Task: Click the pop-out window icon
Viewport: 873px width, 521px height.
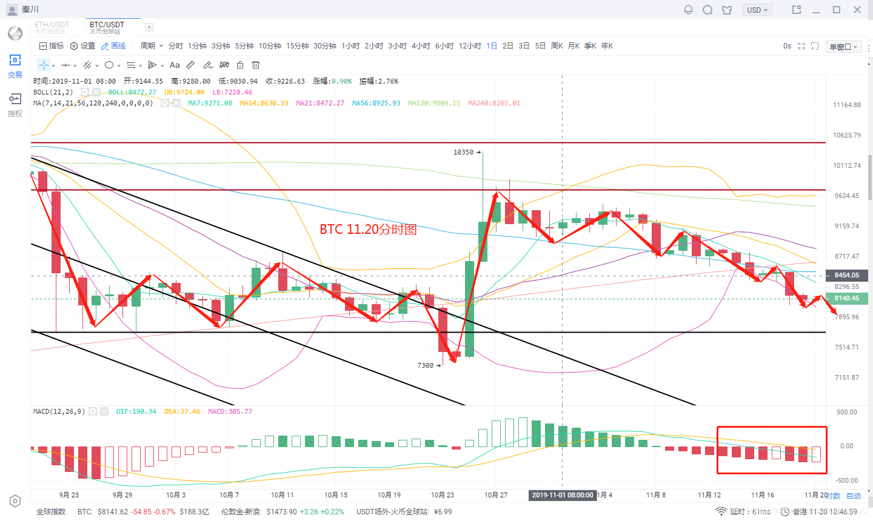Action: [x=797, y=10]
